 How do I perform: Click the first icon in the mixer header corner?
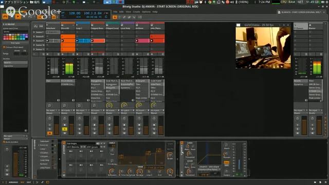[x=36, y=26]
